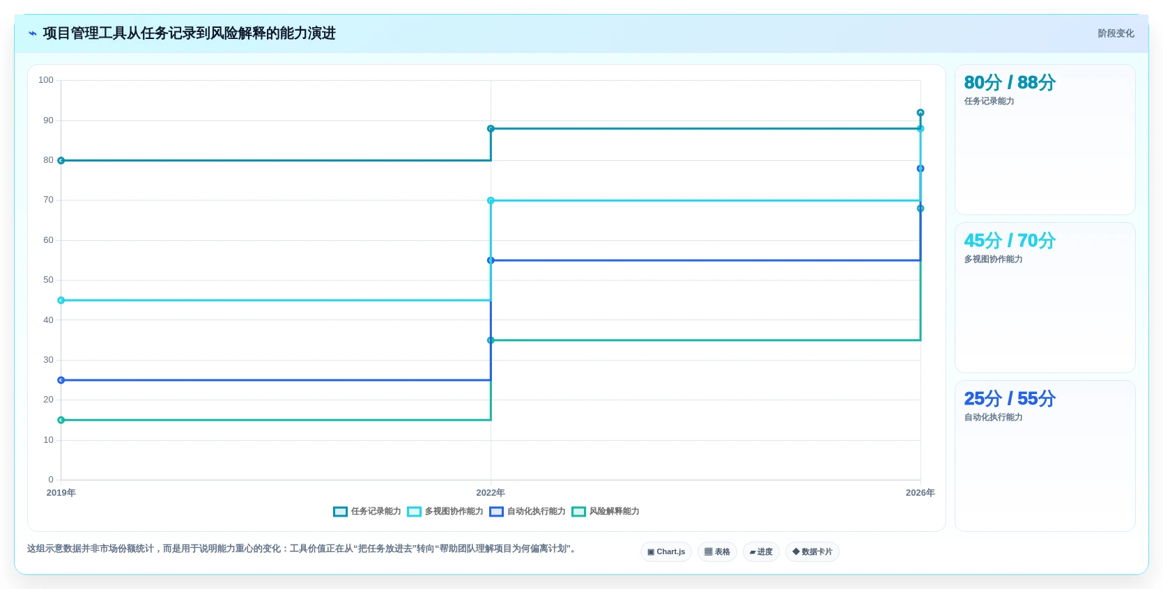Screen dimensions: 1163x589
Task: Click the lightning icon beside the chart title
Action: 33,33
